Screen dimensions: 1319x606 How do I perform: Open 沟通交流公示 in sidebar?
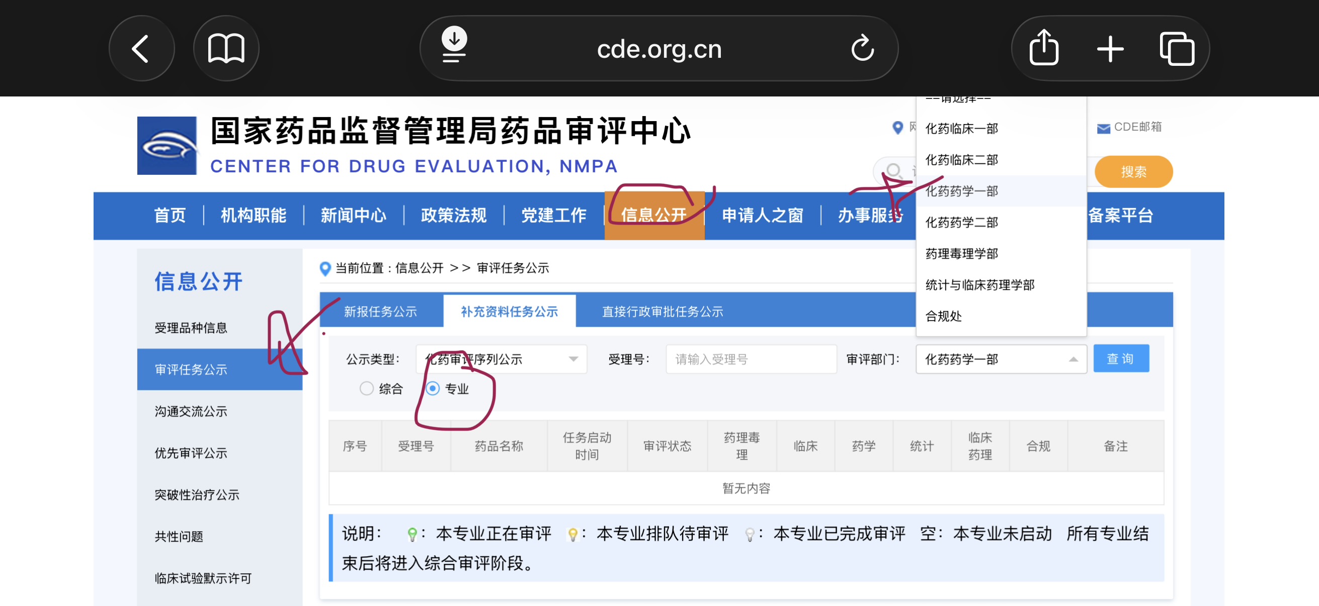pyautogui.click(x=191, y=411)
